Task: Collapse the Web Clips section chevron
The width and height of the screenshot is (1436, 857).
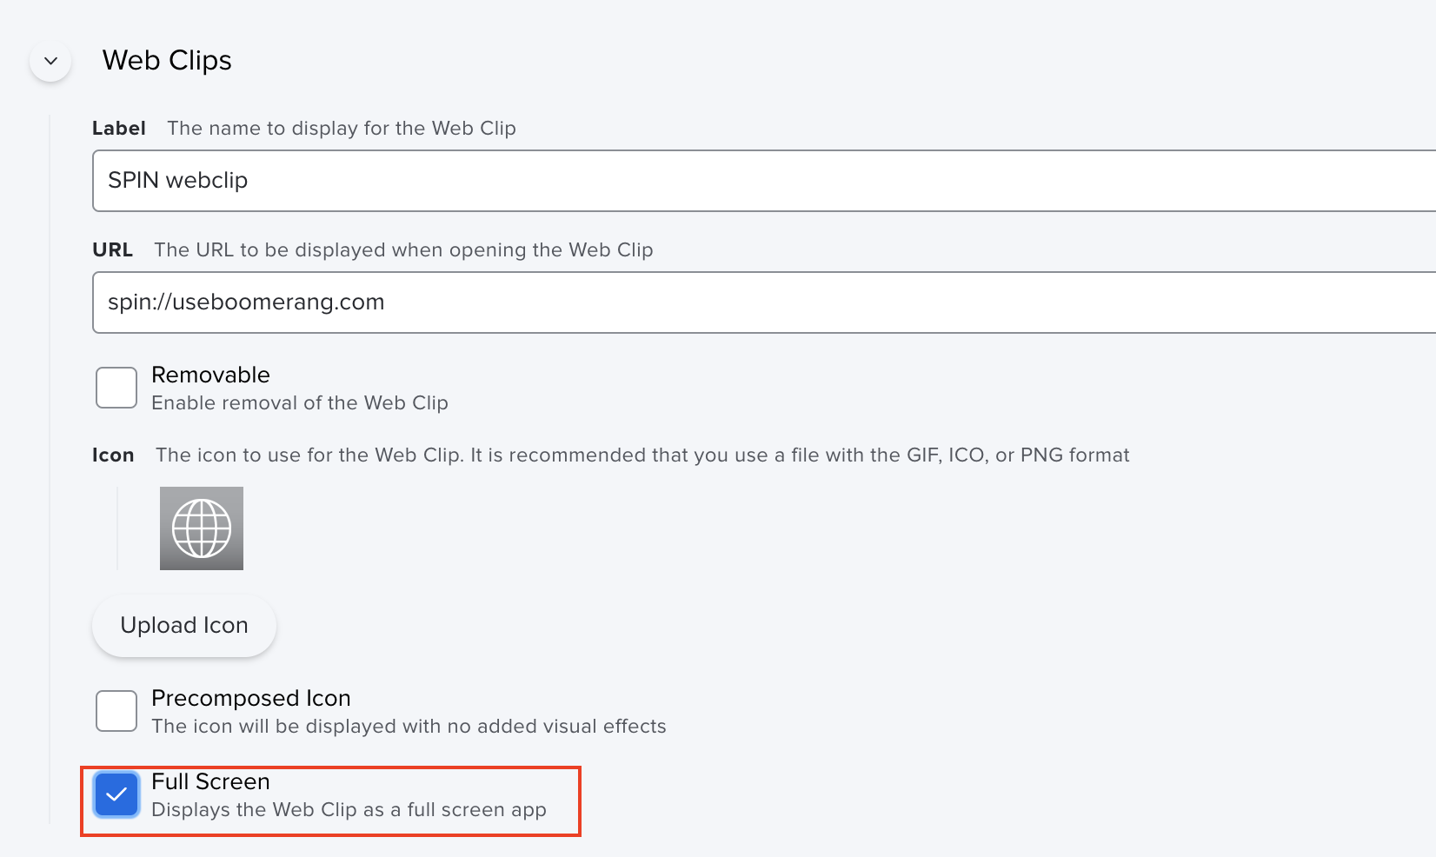Action: click(x=50, y=61)
